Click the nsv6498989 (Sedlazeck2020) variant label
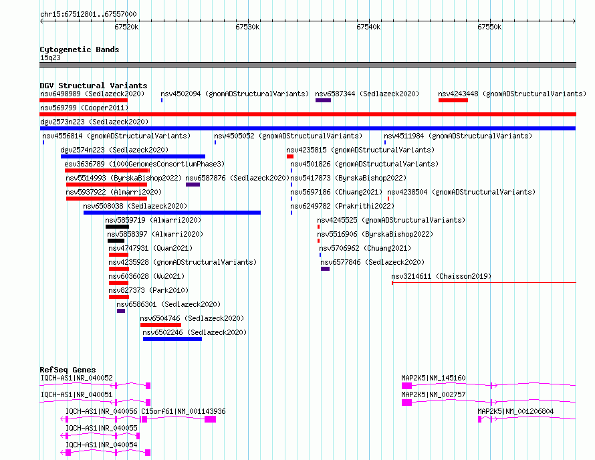Image resolution: width=595 pixels, height=460 pixels. [x=92, y=94]
